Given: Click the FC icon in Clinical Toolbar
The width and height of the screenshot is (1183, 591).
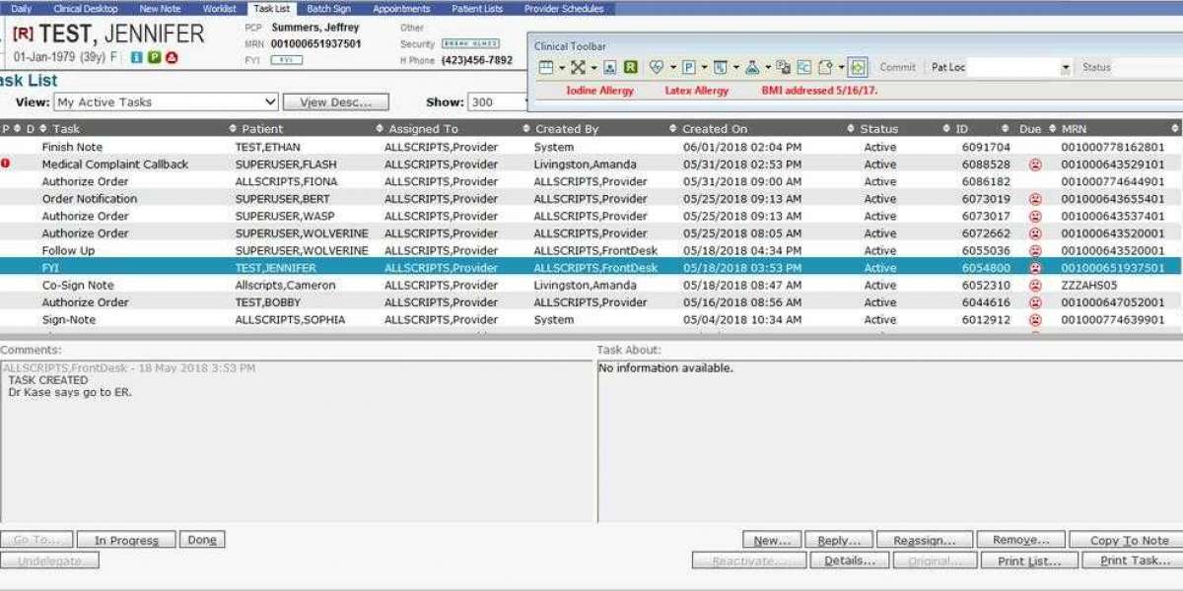Looking at the screenshot, I should coord(803,68).
